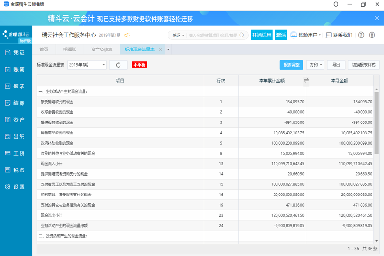Viewport: 384px width, 256px height.
Task: Click the scrollbar up arrow
Action: (377, 89)
